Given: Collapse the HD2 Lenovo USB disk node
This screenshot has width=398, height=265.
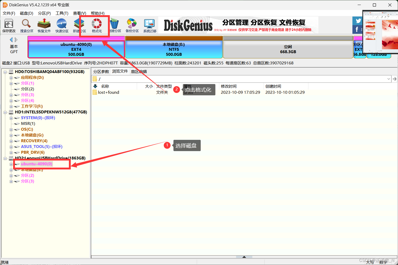Looking at the screenshot, I should pyautogui.click(x=5, y=158).
